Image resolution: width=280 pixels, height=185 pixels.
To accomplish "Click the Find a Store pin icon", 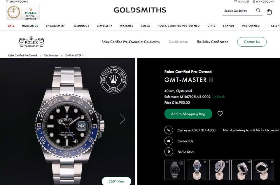I will [x=169, y=152].
